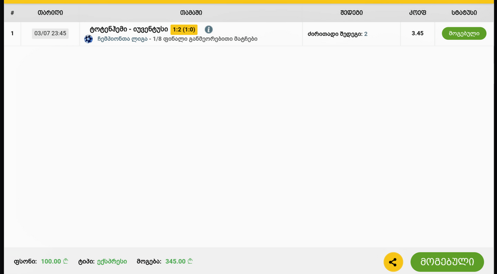Screen dimensions: 497x274
Task: Click the stake amount 100.00
Action: tap(51, 261)
